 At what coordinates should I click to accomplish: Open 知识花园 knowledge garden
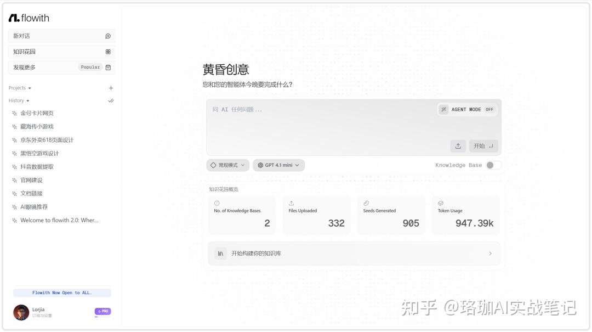(61, 52)
